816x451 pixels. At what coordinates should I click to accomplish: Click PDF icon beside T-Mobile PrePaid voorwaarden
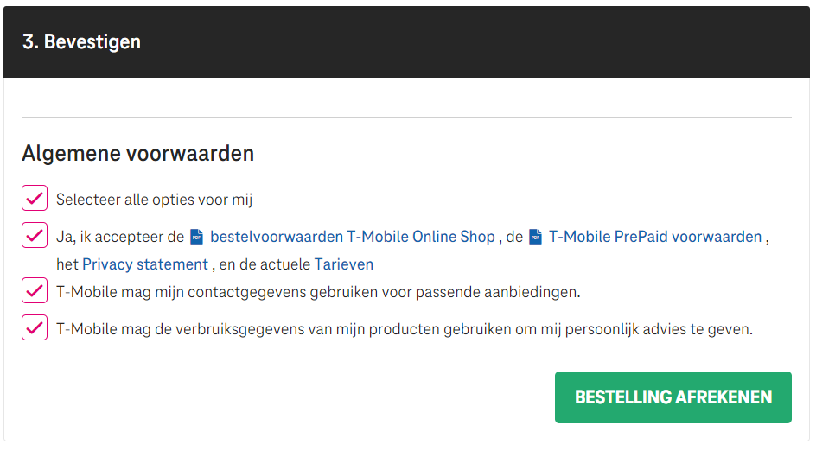(x=536, y=238)
